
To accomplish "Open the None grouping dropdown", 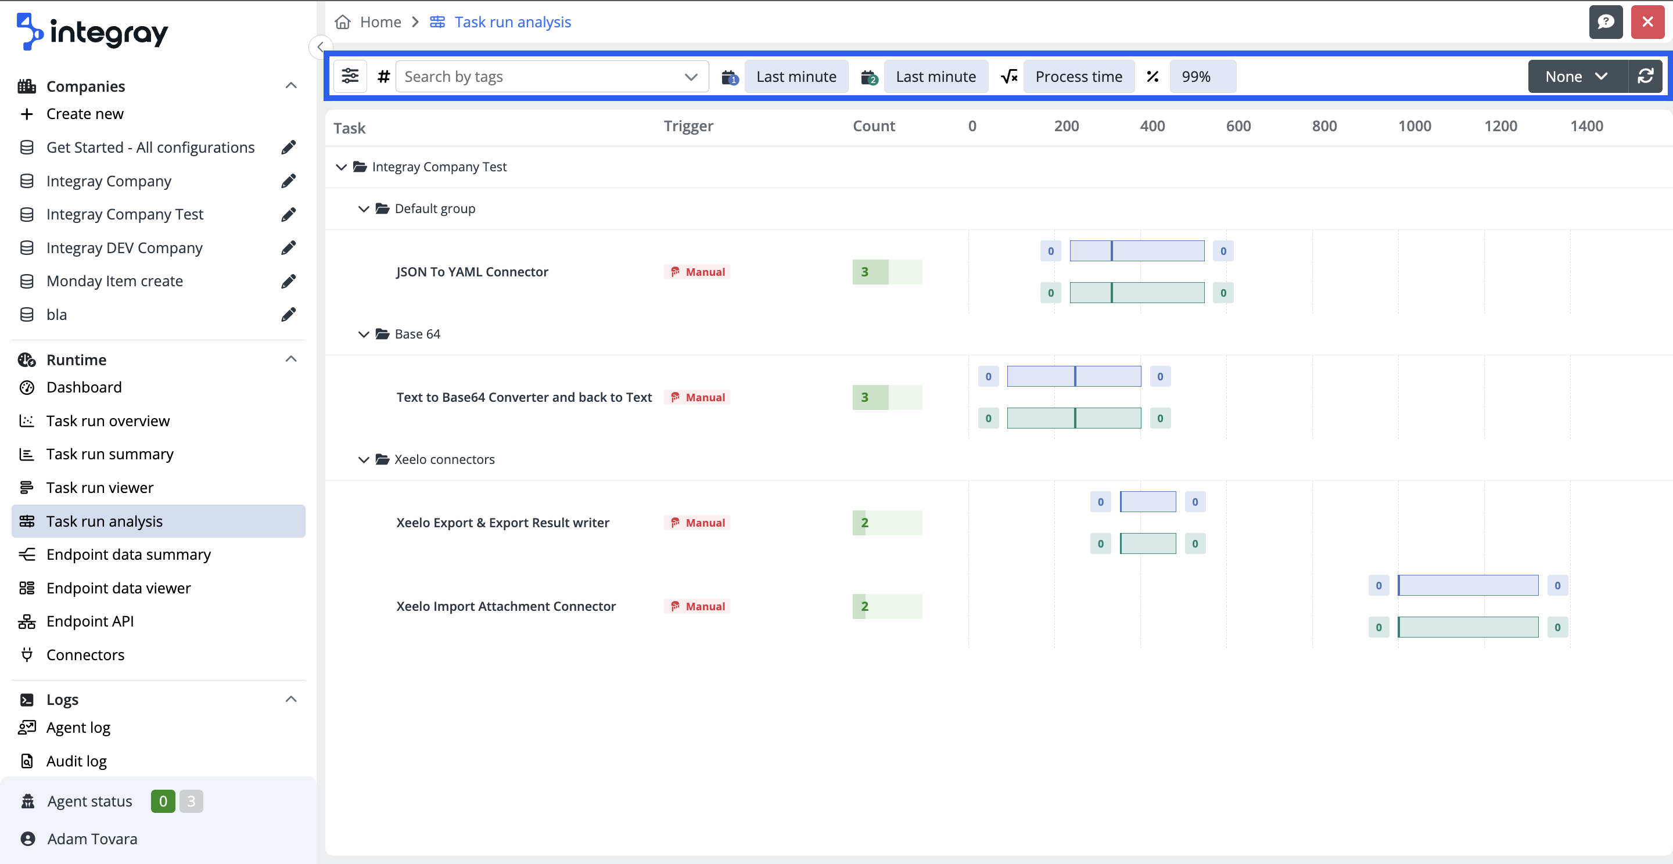I will click(x=1576, y=76).
